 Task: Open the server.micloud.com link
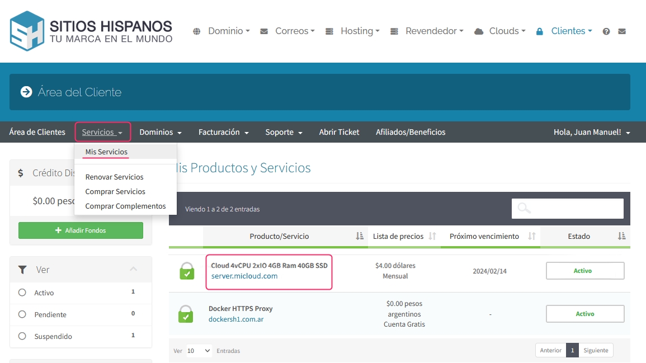tap(244, 276)
